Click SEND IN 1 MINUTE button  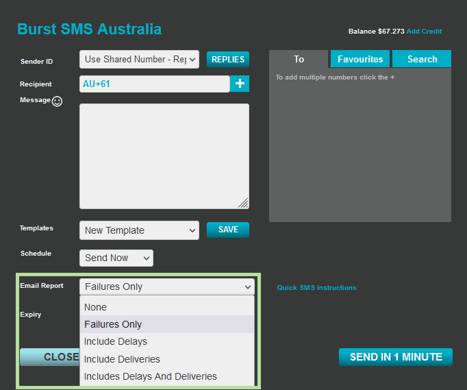[396, 357]
